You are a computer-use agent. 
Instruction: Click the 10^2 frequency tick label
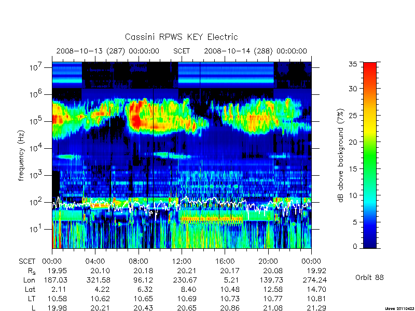(x=36, y=202)
